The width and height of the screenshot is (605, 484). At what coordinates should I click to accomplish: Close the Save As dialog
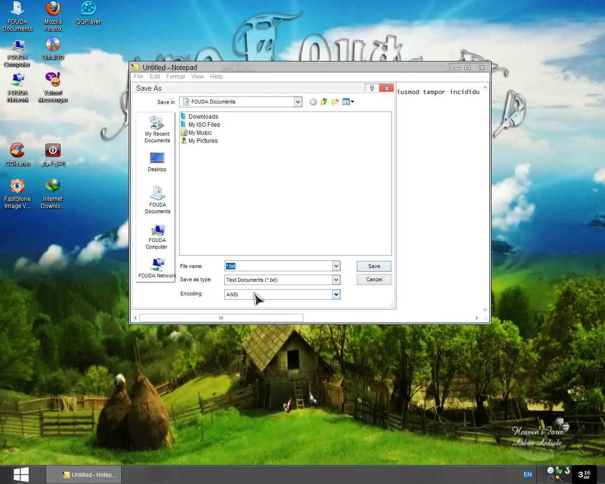[x=387, y=88]
